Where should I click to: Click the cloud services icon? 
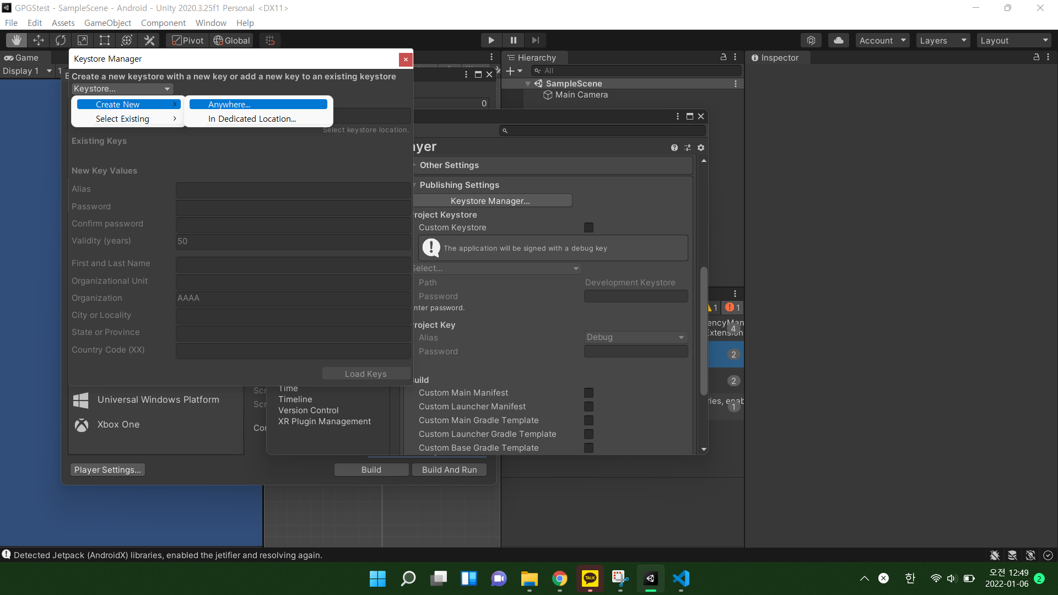[838, 40]
